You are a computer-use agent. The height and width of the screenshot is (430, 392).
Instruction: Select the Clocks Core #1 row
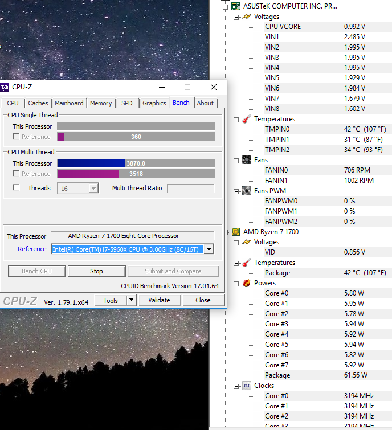coord(328,406)
